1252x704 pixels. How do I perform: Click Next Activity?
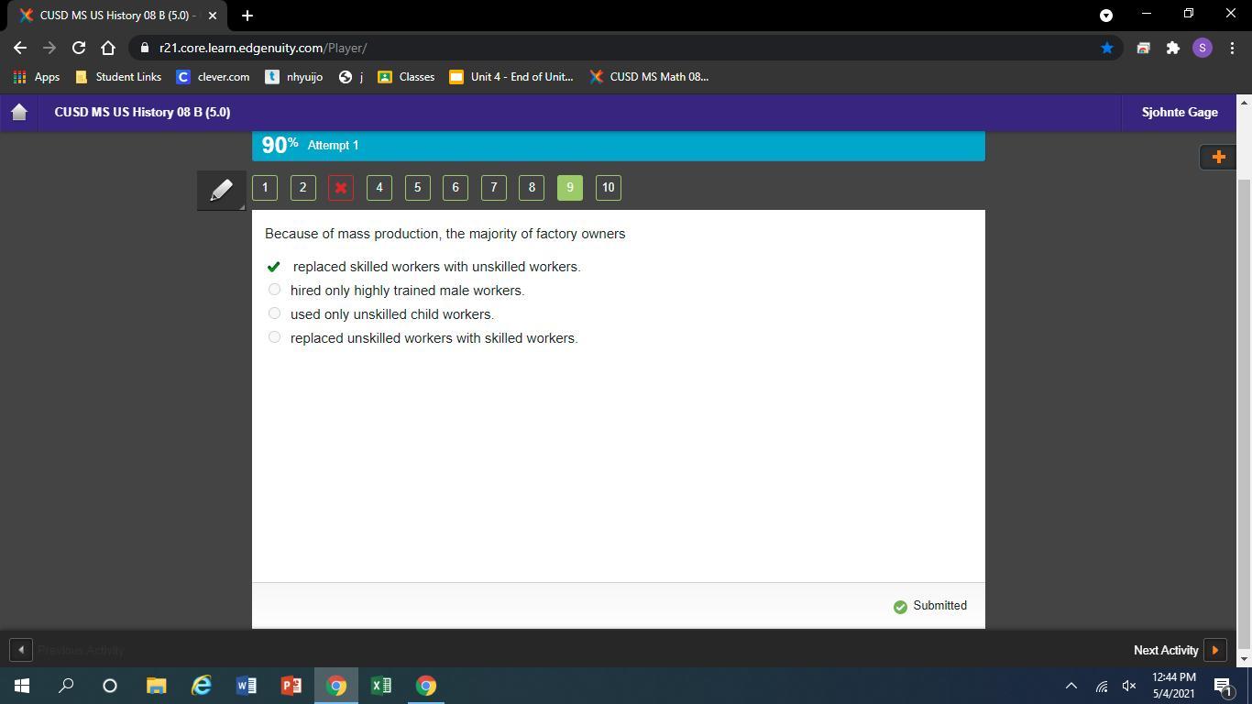1179,650
